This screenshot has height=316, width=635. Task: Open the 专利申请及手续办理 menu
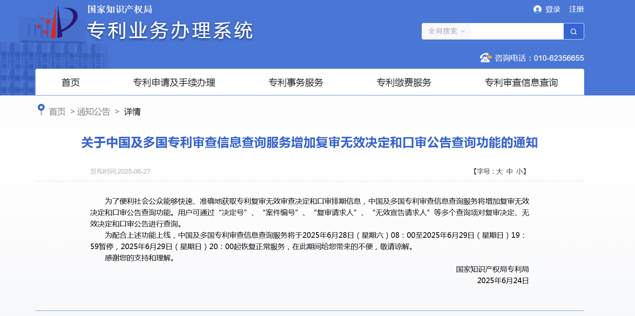(x=174, y=83)
